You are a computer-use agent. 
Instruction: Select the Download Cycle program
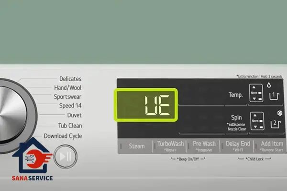pyautogui.click(x=63, y=136)
